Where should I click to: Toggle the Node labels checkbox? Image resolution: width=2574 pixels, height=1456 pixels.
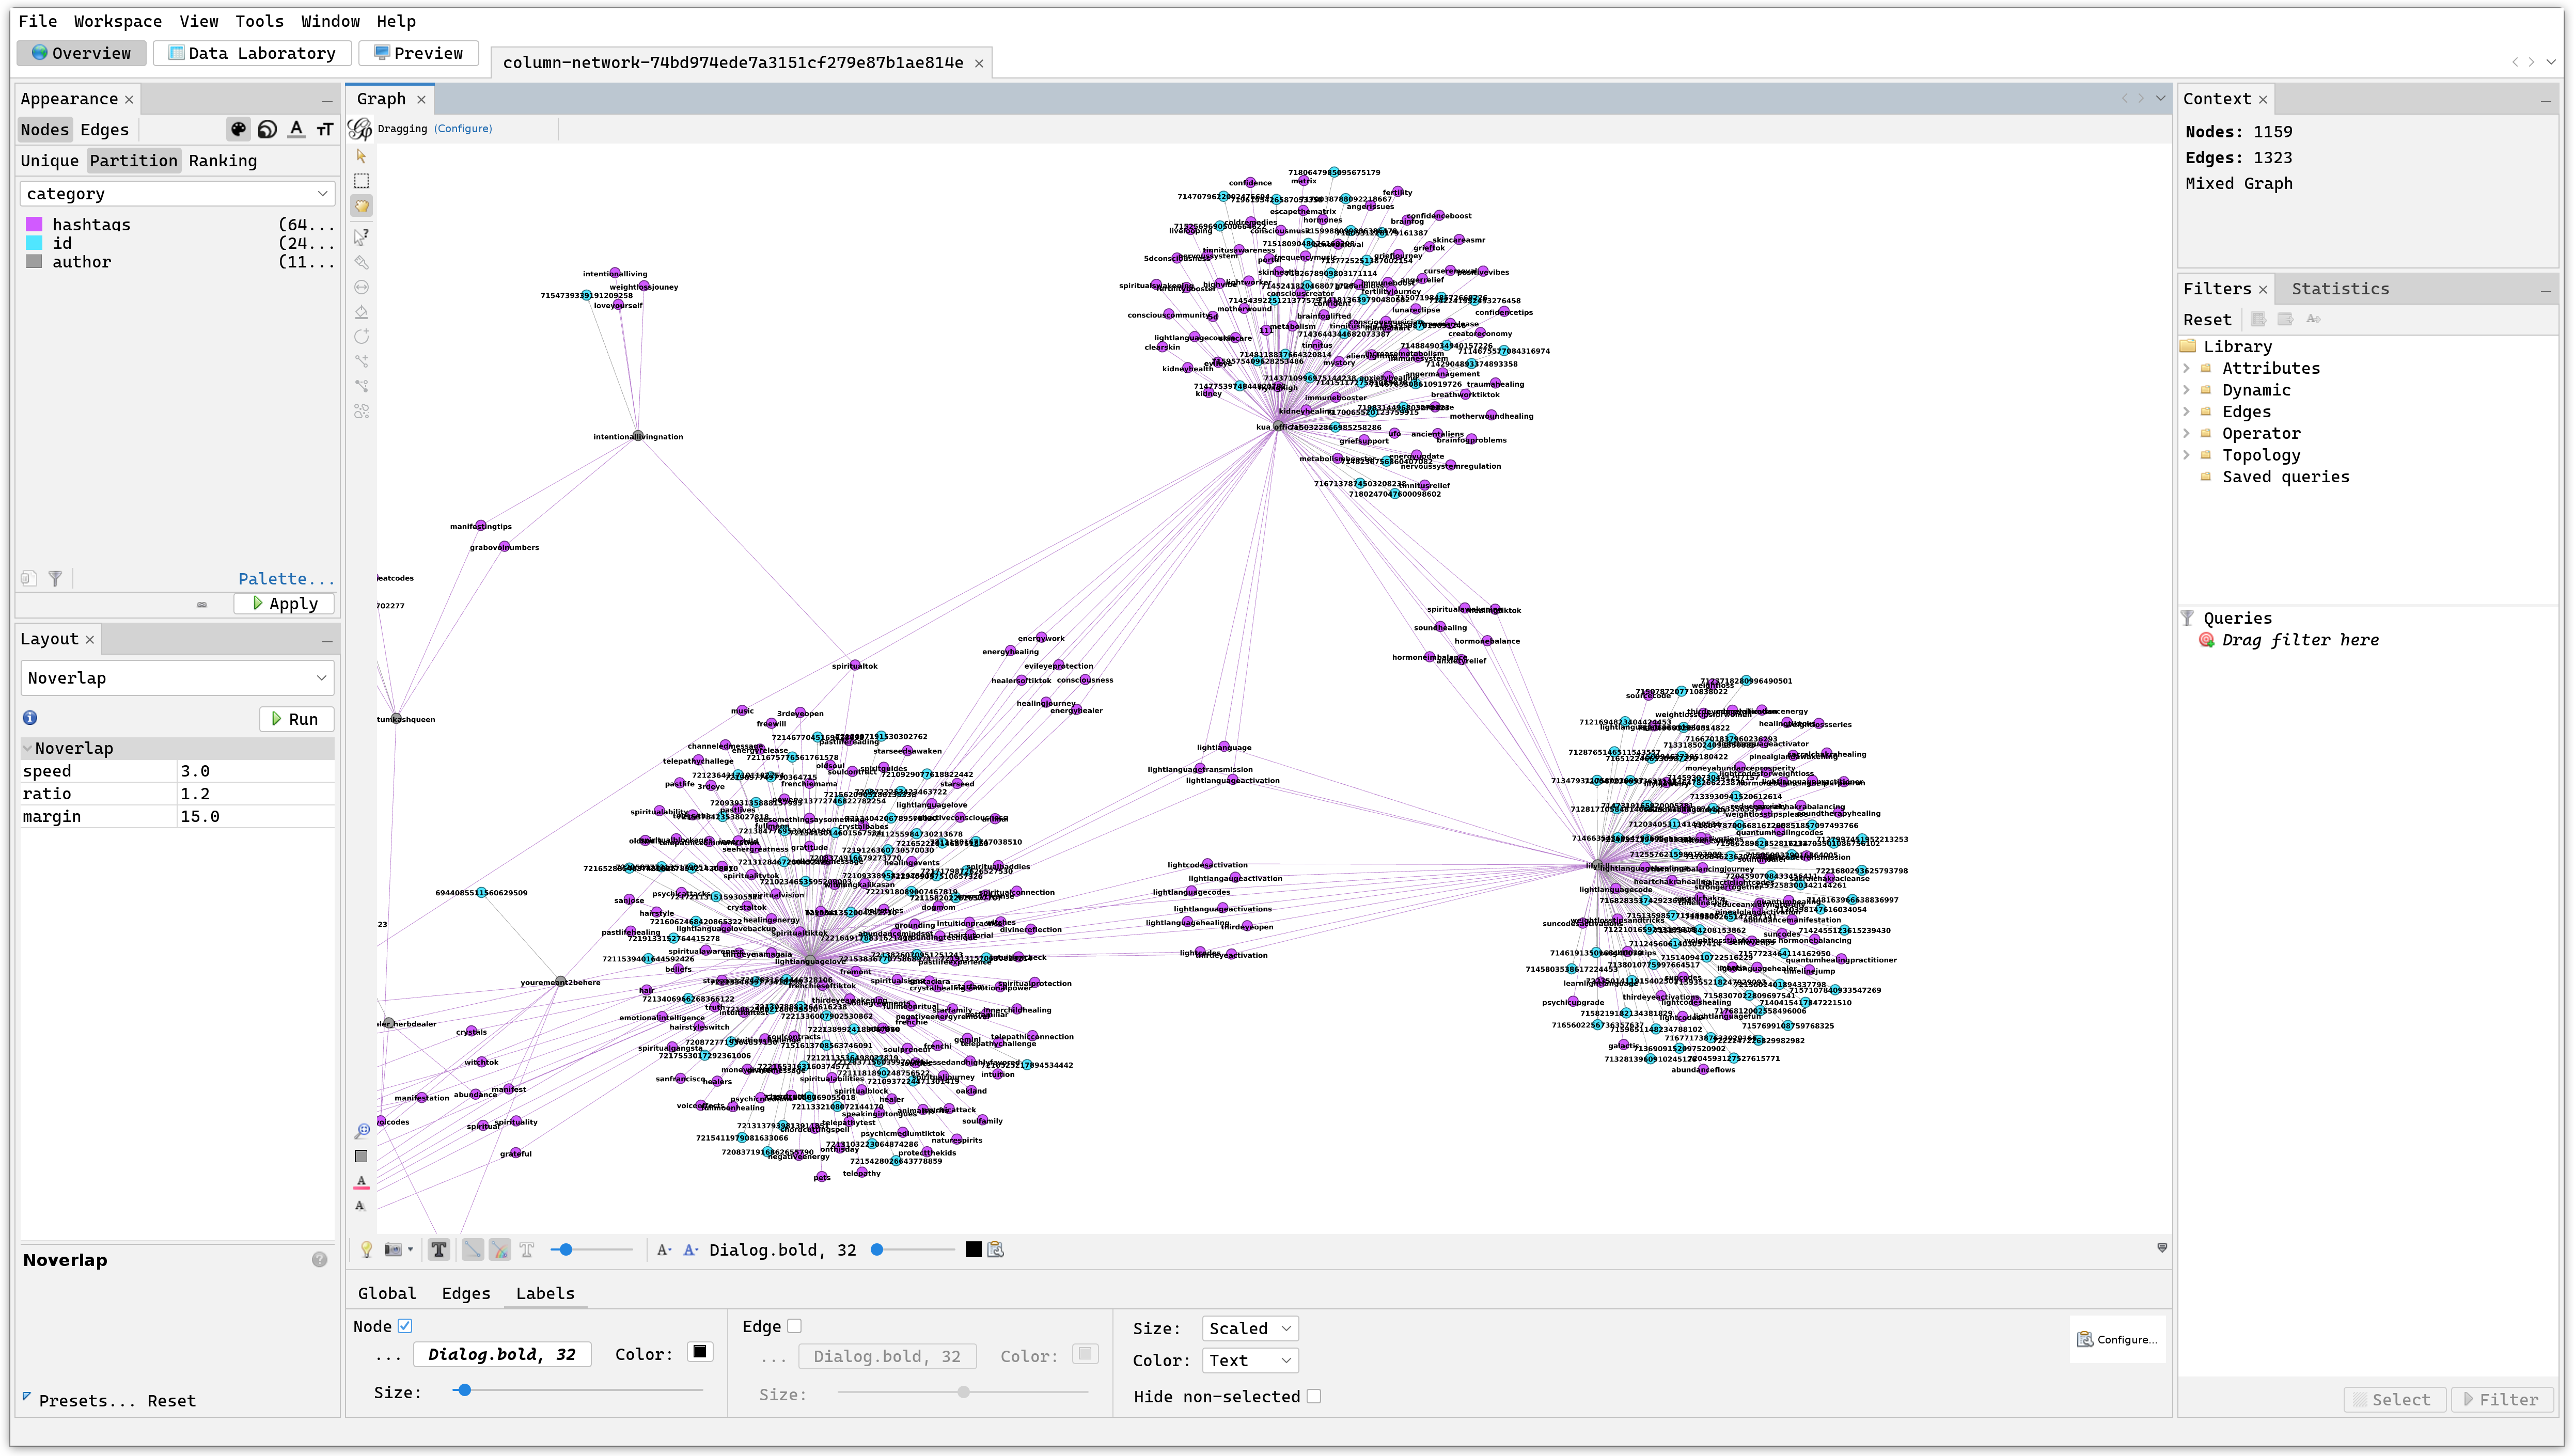pos(405,1325)
